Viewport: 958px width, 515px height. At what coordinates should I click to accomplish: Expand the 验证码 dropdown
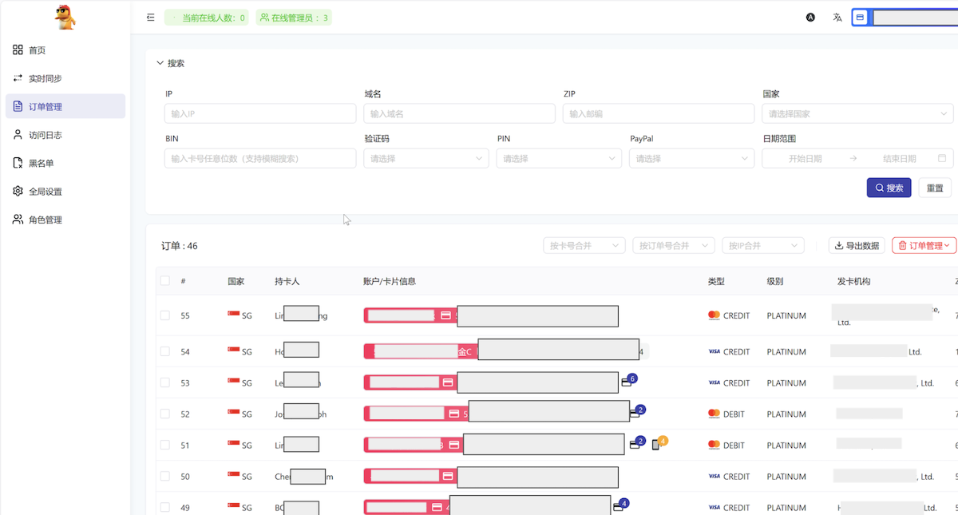pyautogui.click(x=426, y=158)
